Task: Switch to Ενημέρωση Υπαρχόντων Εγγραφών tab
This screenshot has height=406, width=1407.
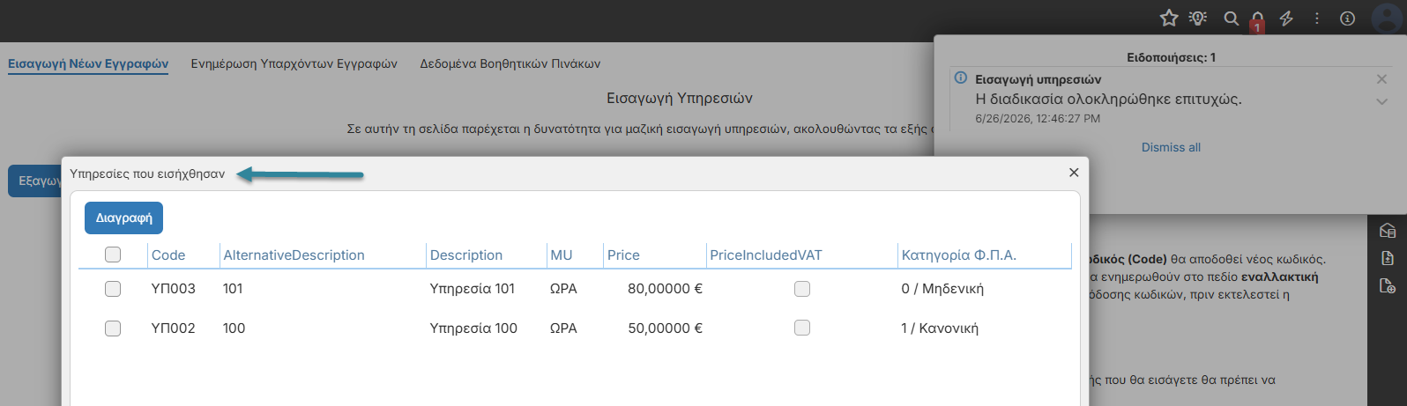Action: pos(294,63)
